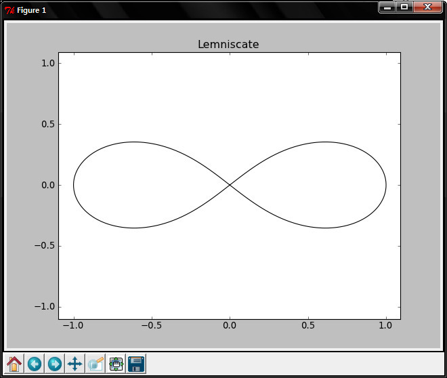The width and height of the screenshot is (447, 378).
Task: Click the Figure 1 window title text
Action: pyautogui.click(x=31, y=11)
